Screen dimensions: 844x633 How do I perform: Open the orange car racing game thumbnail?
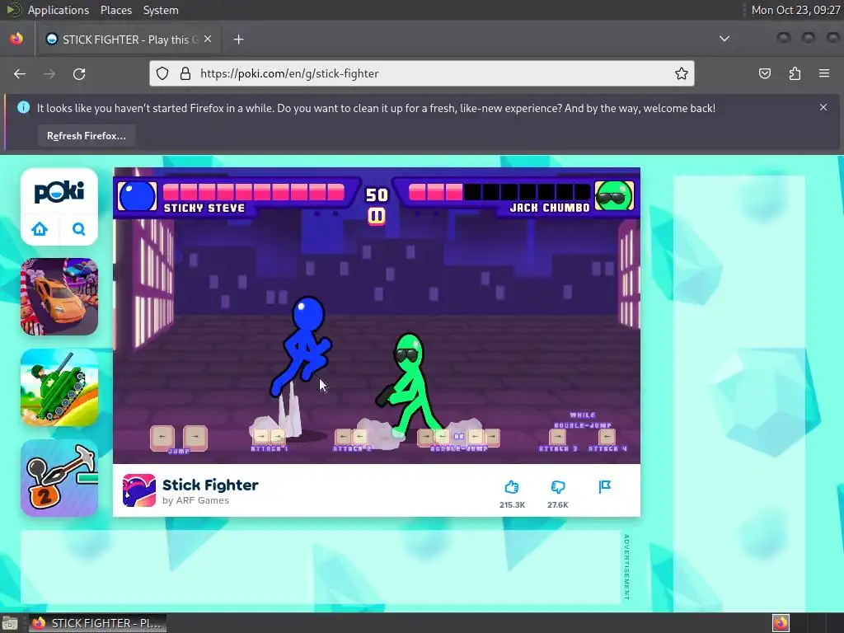59,297
